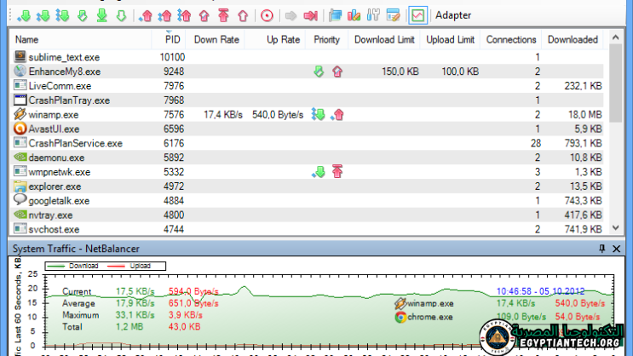Sort by the Downloaded column header
The width and height of the screenshot is (633, 356).
573,39
